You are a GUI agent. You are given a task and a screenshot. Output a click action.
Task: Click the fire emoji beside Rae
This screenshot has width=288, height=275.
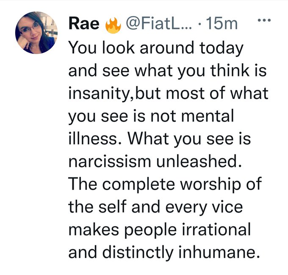coord(113,25)
